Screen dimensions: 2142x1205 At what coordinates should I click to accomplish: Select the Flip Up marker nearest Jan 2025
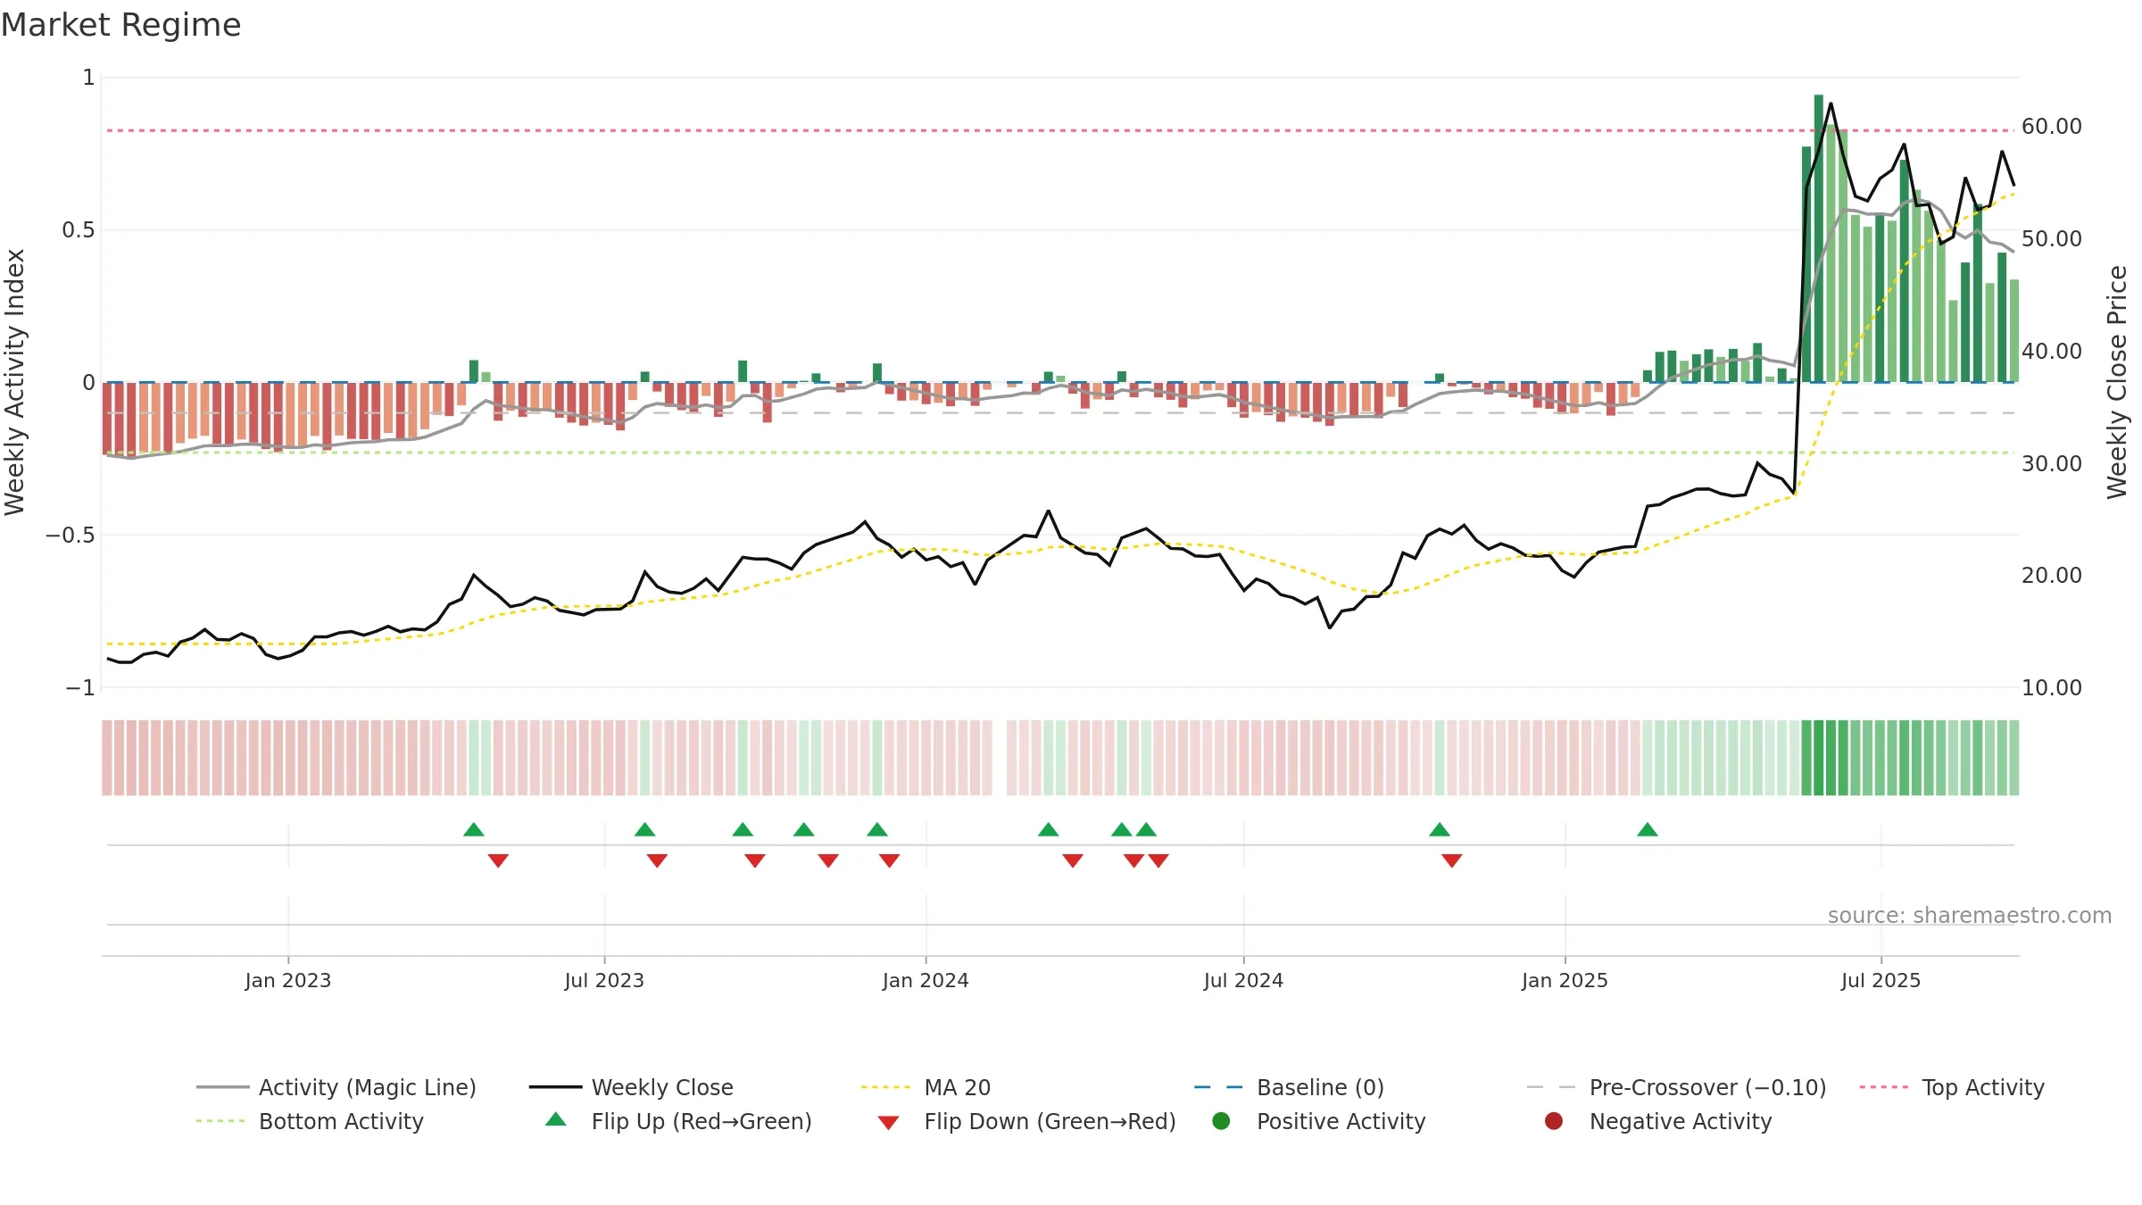(1648, 830)
